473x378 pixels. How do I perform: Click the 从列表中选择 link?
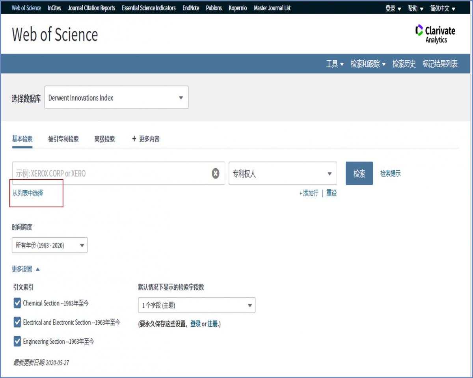pyautogui.click(x=28, y=193)
